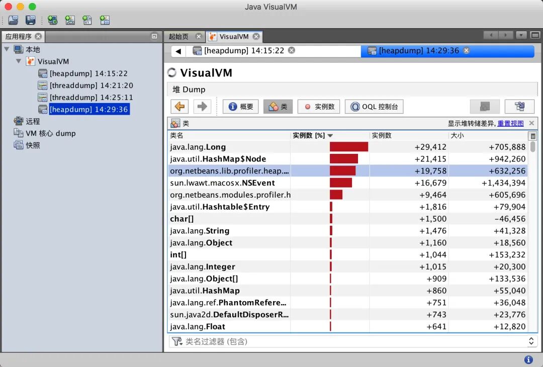Click the Add VM Coredump toolbar icon
The height and width of the screenshot is (367, 543).
pyautogui.click(x=87, y=20)
